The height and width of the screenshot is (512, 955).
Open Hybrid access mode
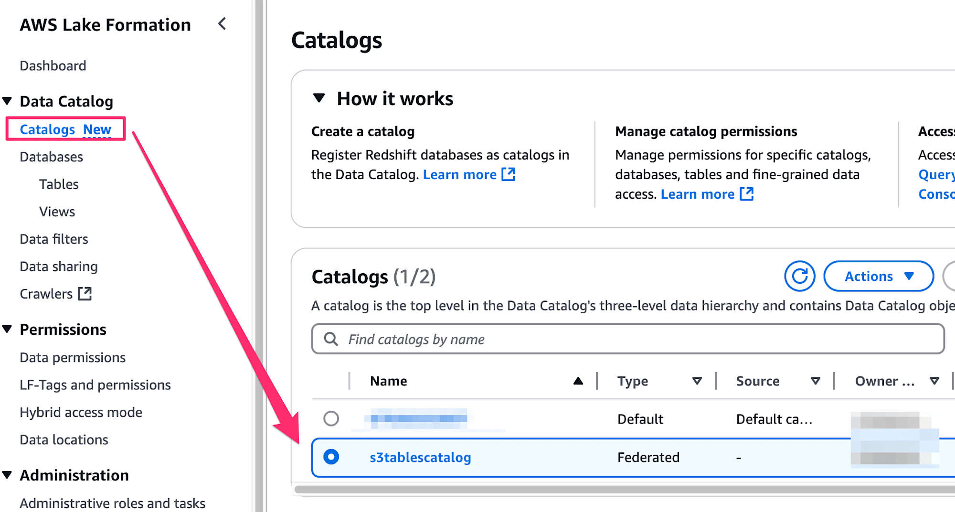81,412
